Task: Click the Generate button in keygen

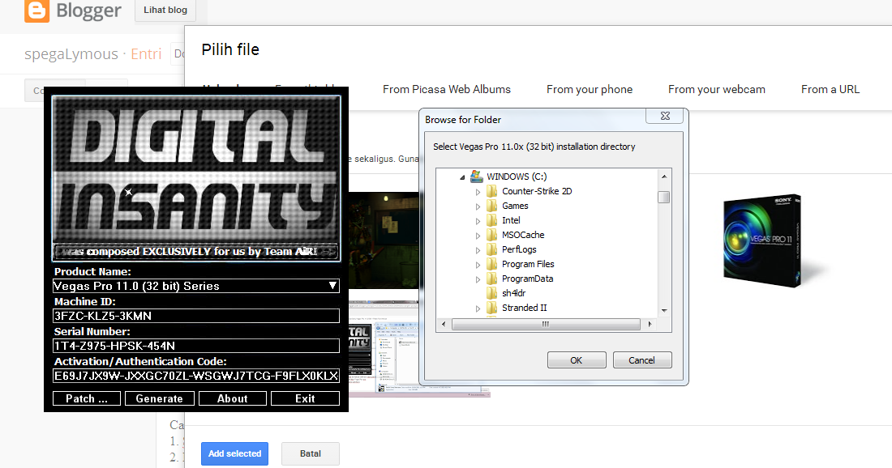Action: (159, 398)
